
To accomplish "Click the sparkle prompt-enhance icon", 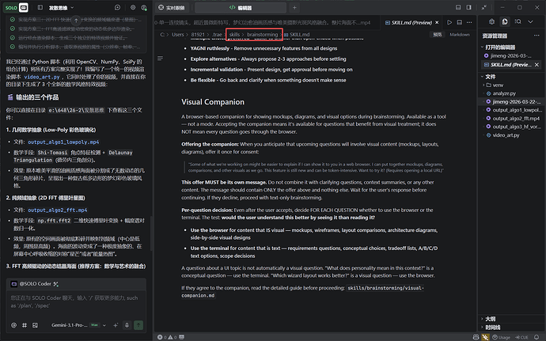I will pos(116,325).
